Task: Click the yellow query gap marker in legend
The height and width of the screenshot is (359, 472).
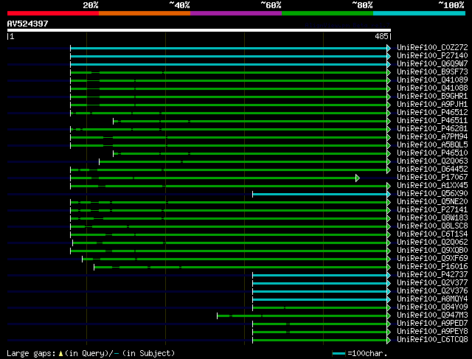Action: point(60,354)
